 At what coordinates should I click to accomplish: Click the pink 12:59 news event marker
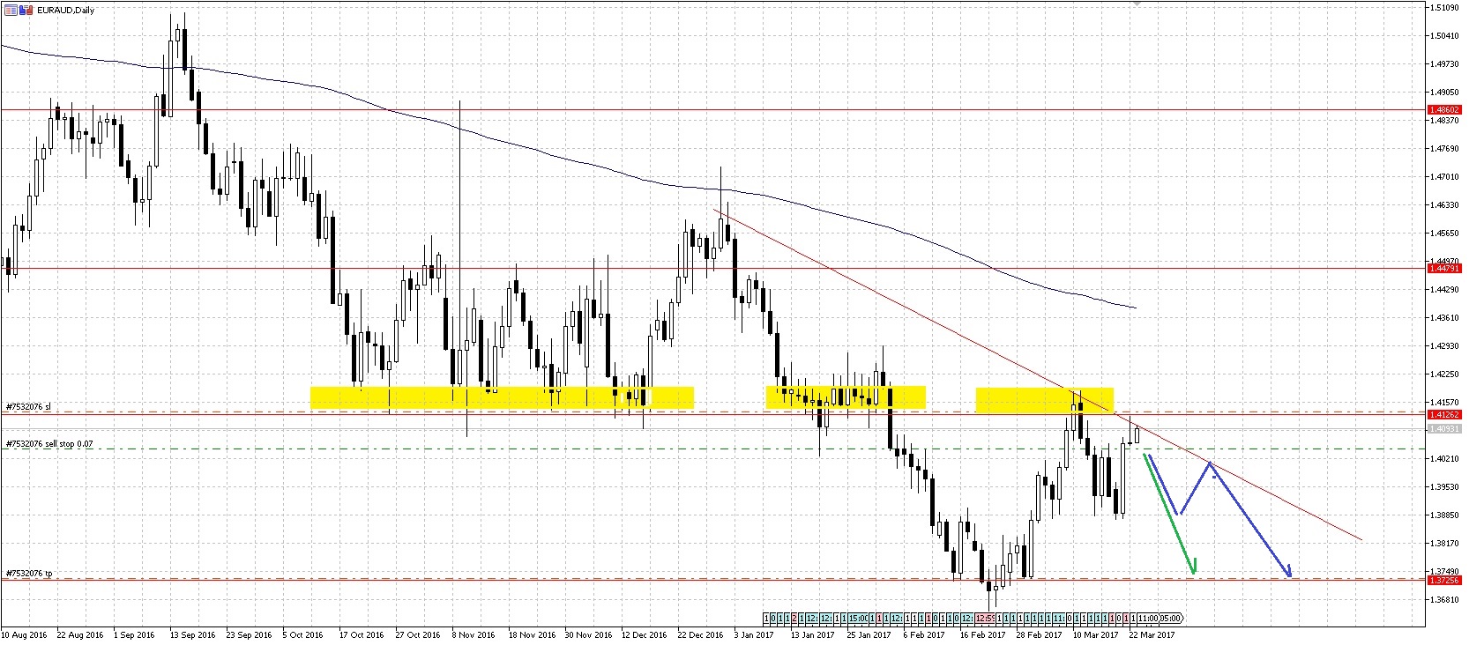[x=984, y=618]
